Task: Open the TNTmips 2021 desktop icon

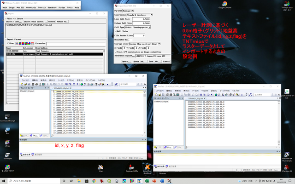Action: point(286,6)
